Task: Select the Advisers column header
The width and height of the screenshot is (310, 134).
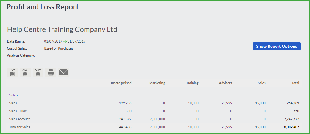Action: pos(225,83)
